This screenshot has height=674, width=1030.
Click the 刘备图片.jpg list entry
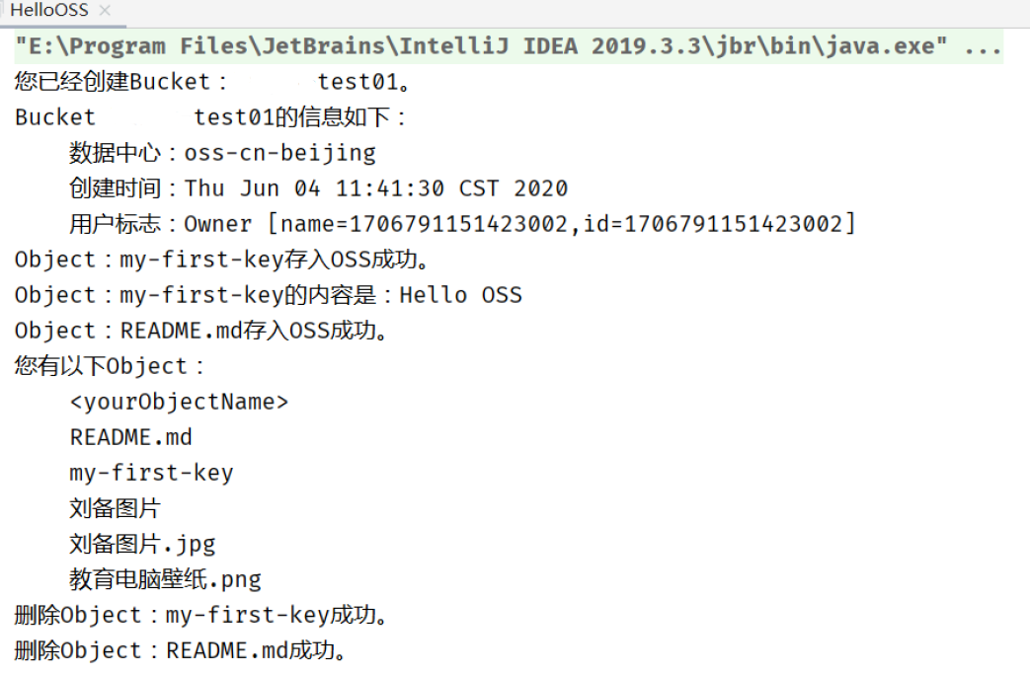tap(142, 544)
